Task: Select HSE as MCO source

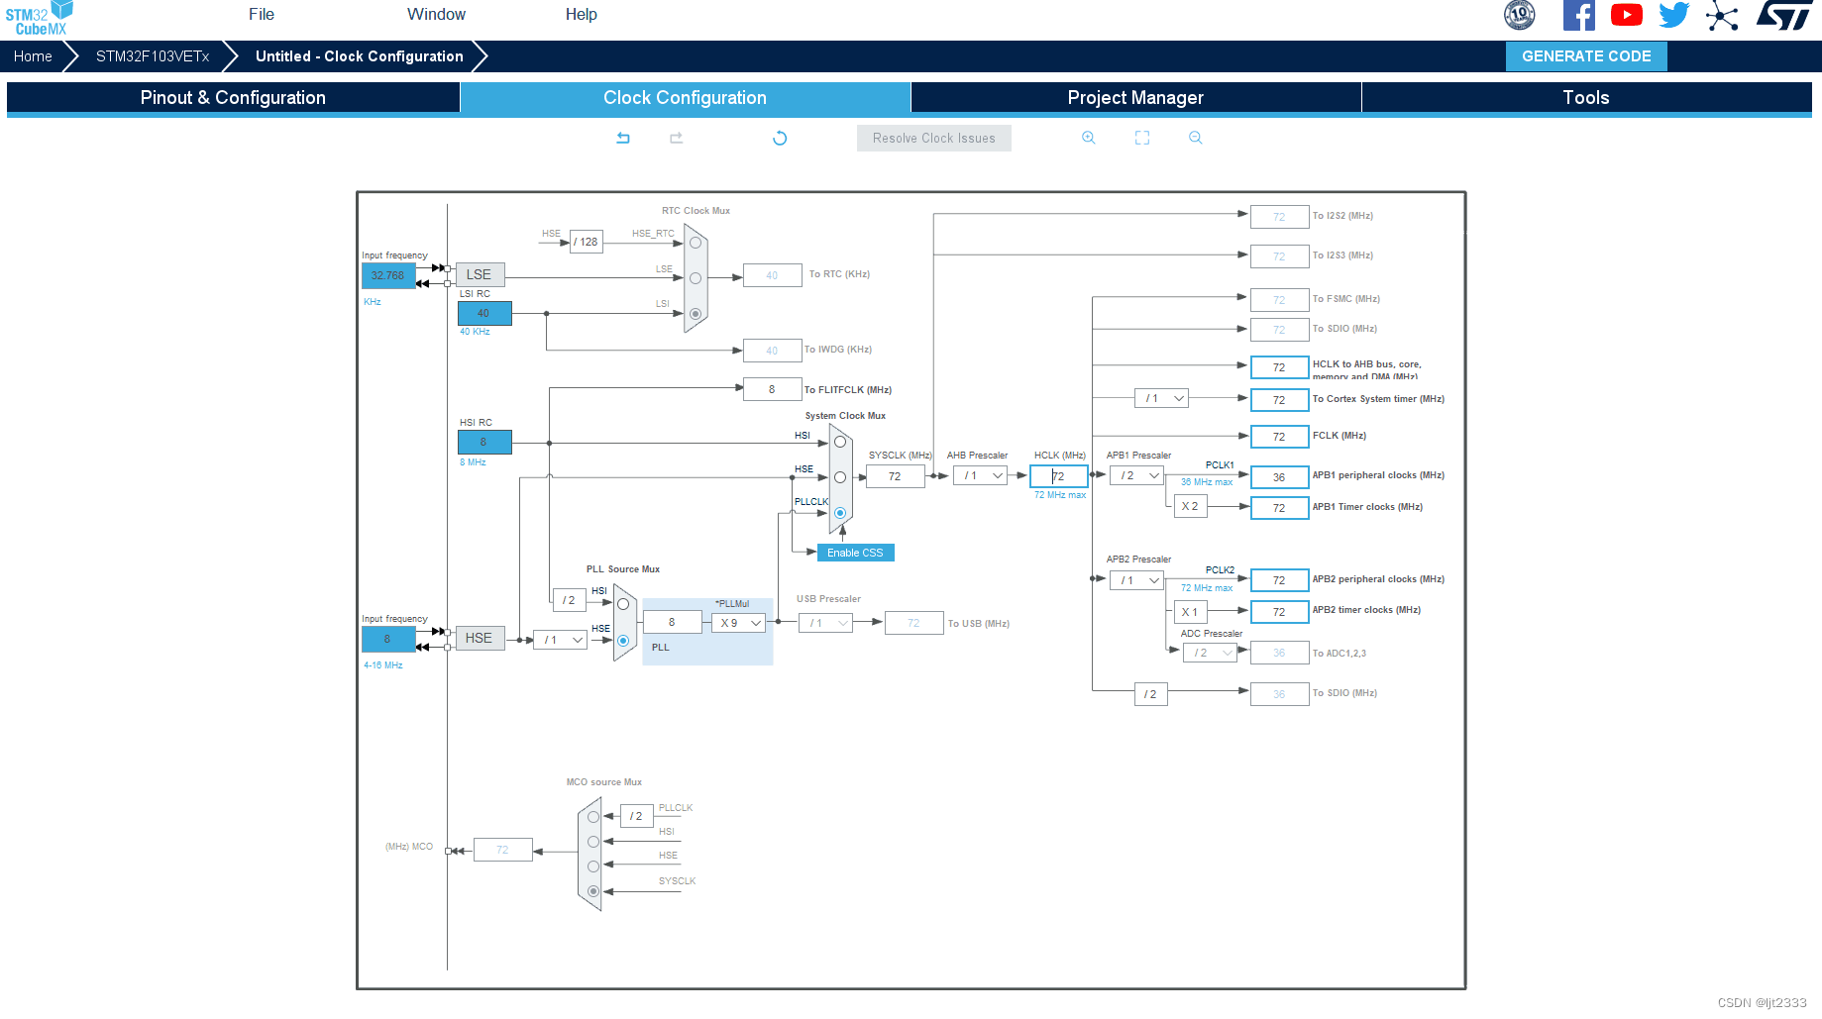Action: [x=593, y=866]
